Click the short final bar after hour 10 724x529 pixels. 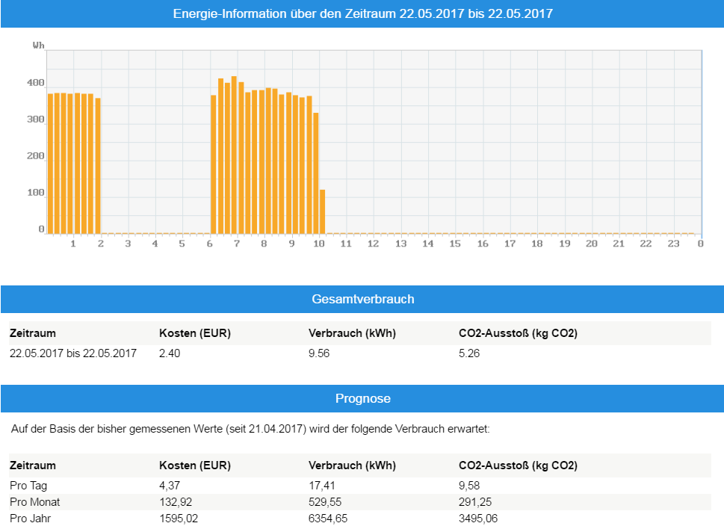pyautogui.click(x=322, y=211)
